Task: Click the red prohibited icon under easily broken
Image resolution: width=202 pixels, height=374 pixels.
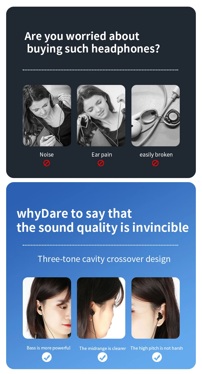Action: point(155,163)
